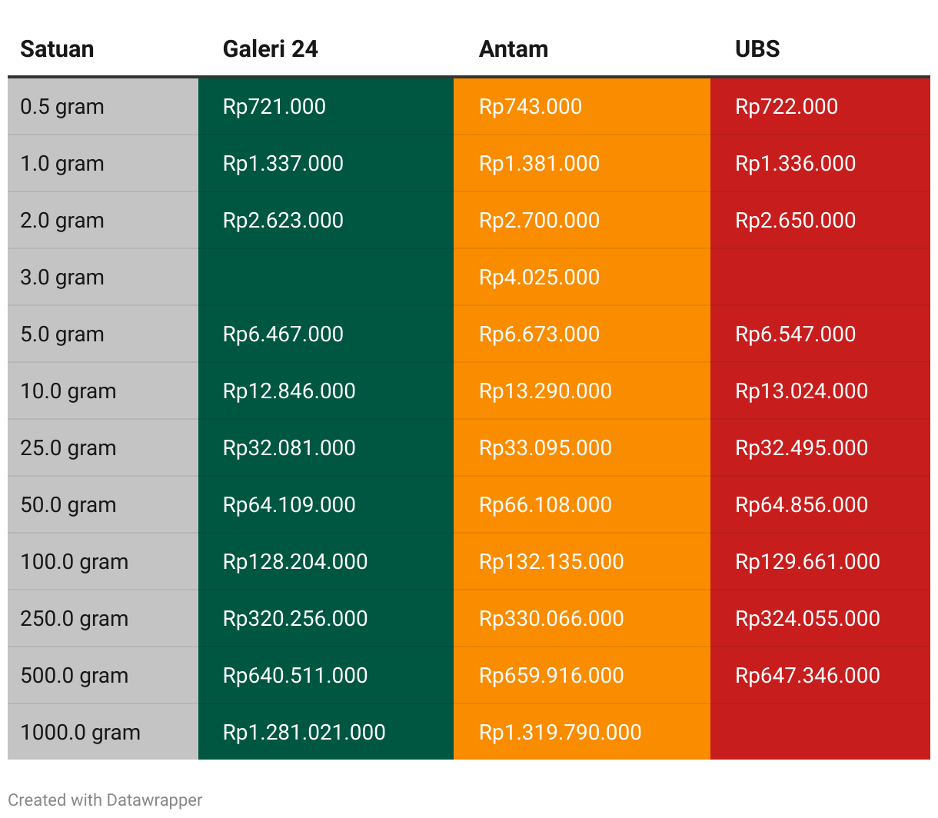938x818 pixels.
Task: Click Galeri 24 price Rp12.846.000
Action: pyautogui.click(x=289, y=391)
